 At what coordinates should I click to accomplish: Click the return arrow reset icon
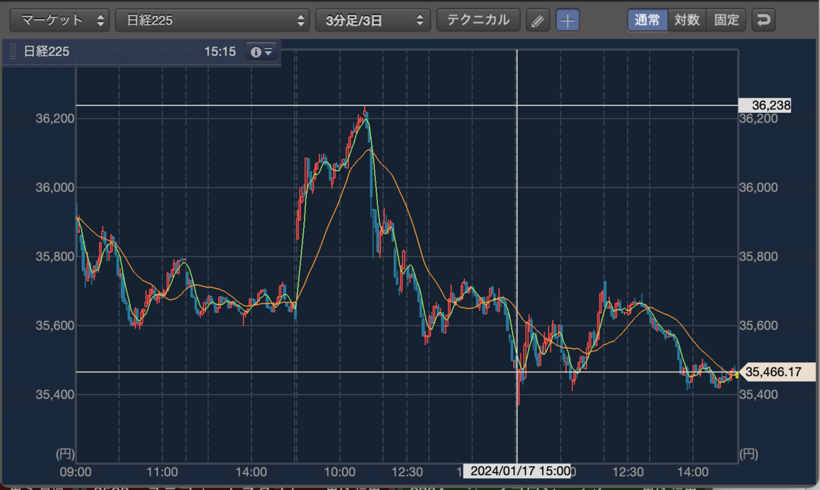763,20
